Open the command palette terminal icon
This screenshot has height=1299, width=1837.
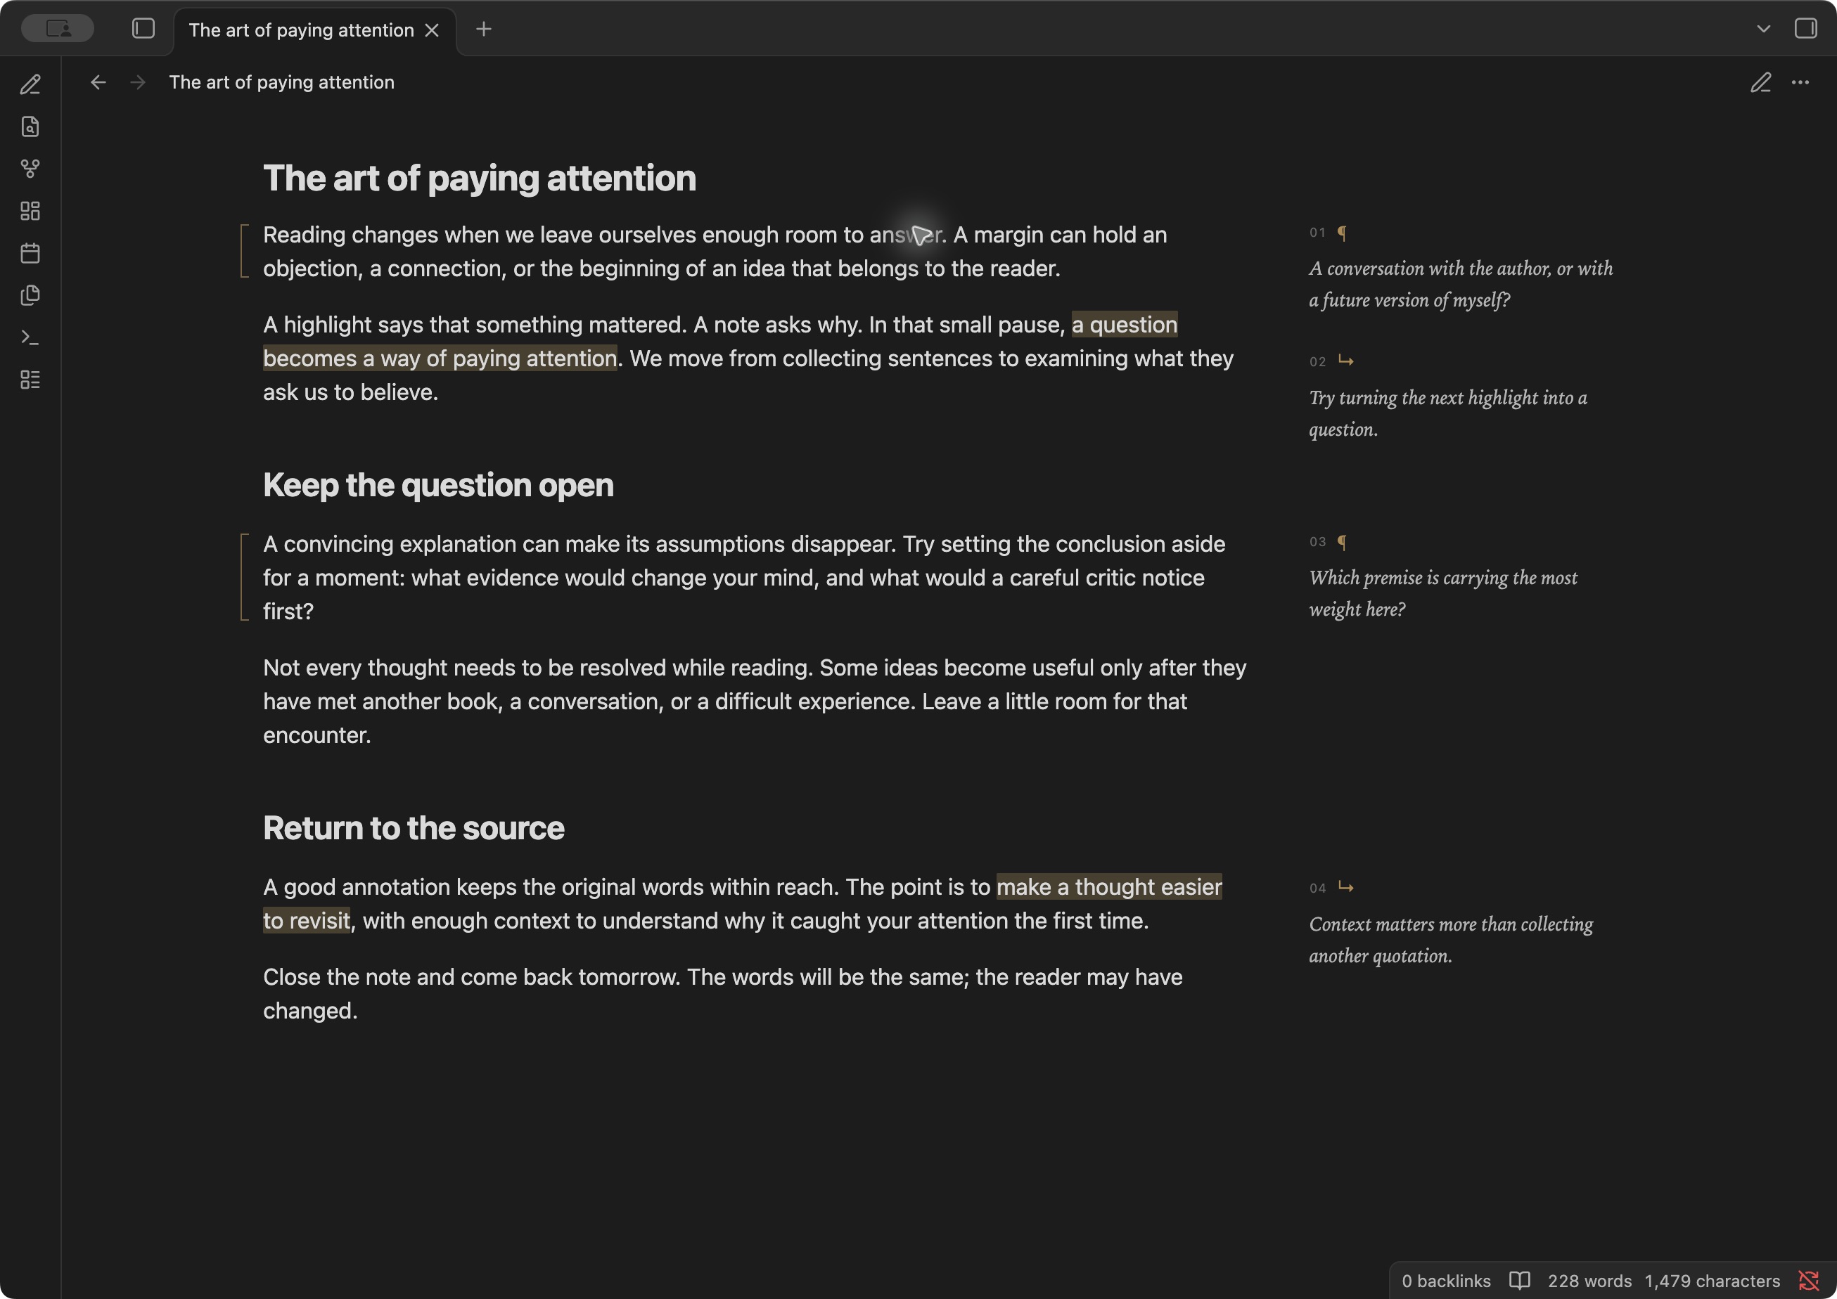30,337
